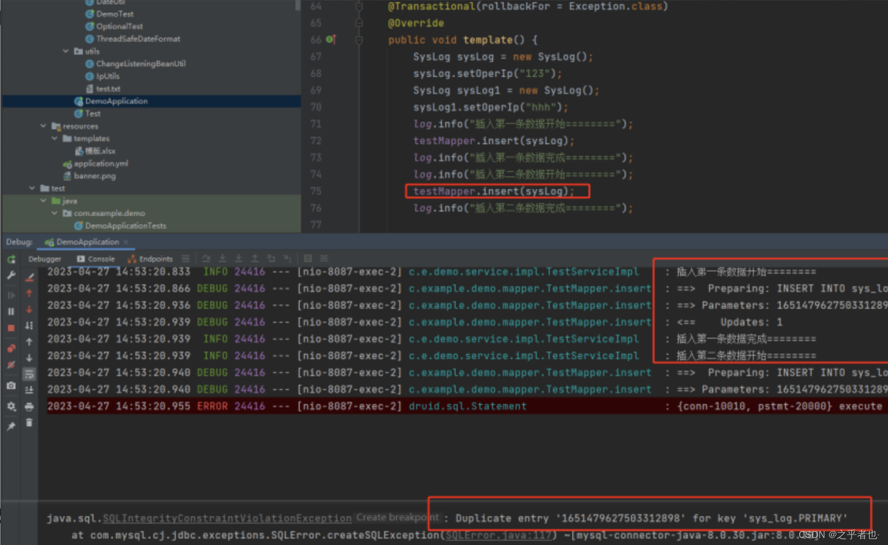The image size is (888, 545).
Task: Resume program execution in the debugger
Action: click(x=11, y=294)
